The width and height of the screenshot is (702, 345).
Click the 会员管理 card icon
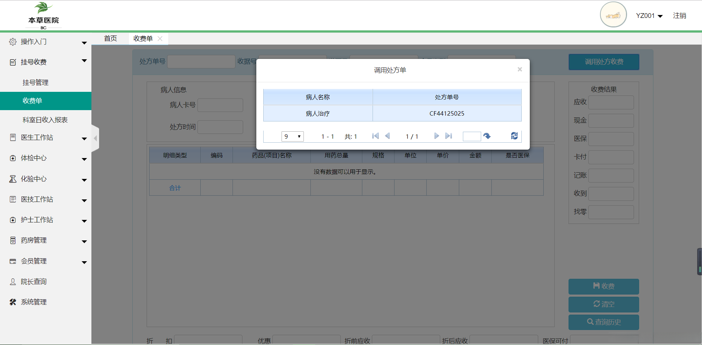point(13,261)
